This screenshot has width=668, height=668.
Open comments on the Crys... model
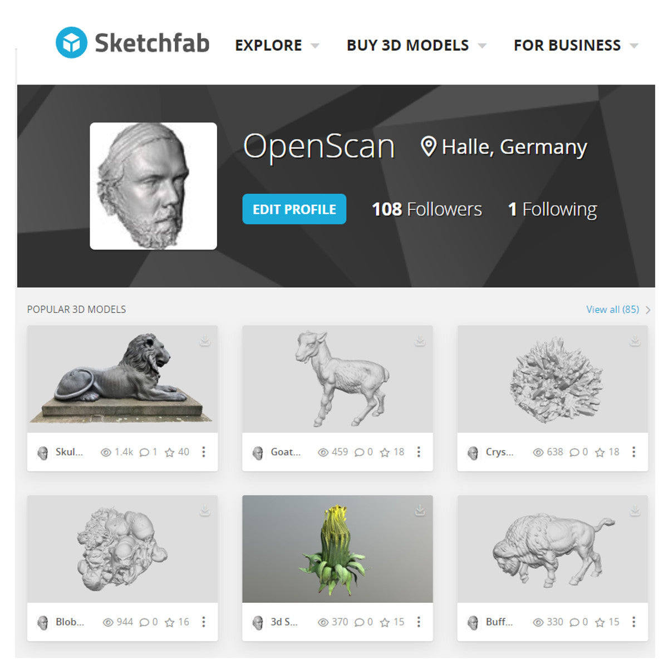pyautogui.click(x=574, y=453)
